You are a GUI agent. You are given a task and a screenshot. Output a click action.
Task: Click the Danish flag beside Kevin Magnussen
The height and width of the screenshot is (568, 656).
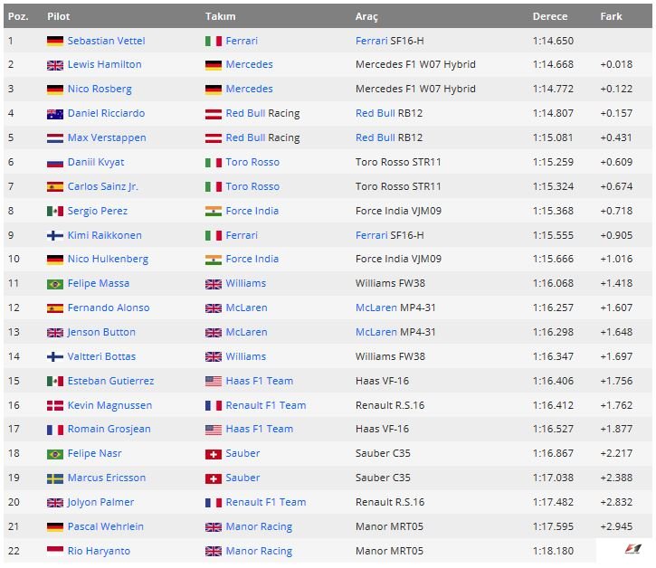coord(55,406)
